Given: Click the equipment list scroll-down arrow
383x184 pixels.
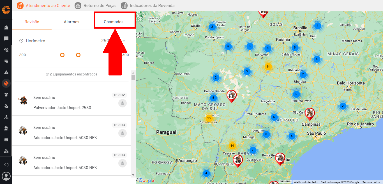Looking at the screenshot, I should coord(133,175).
